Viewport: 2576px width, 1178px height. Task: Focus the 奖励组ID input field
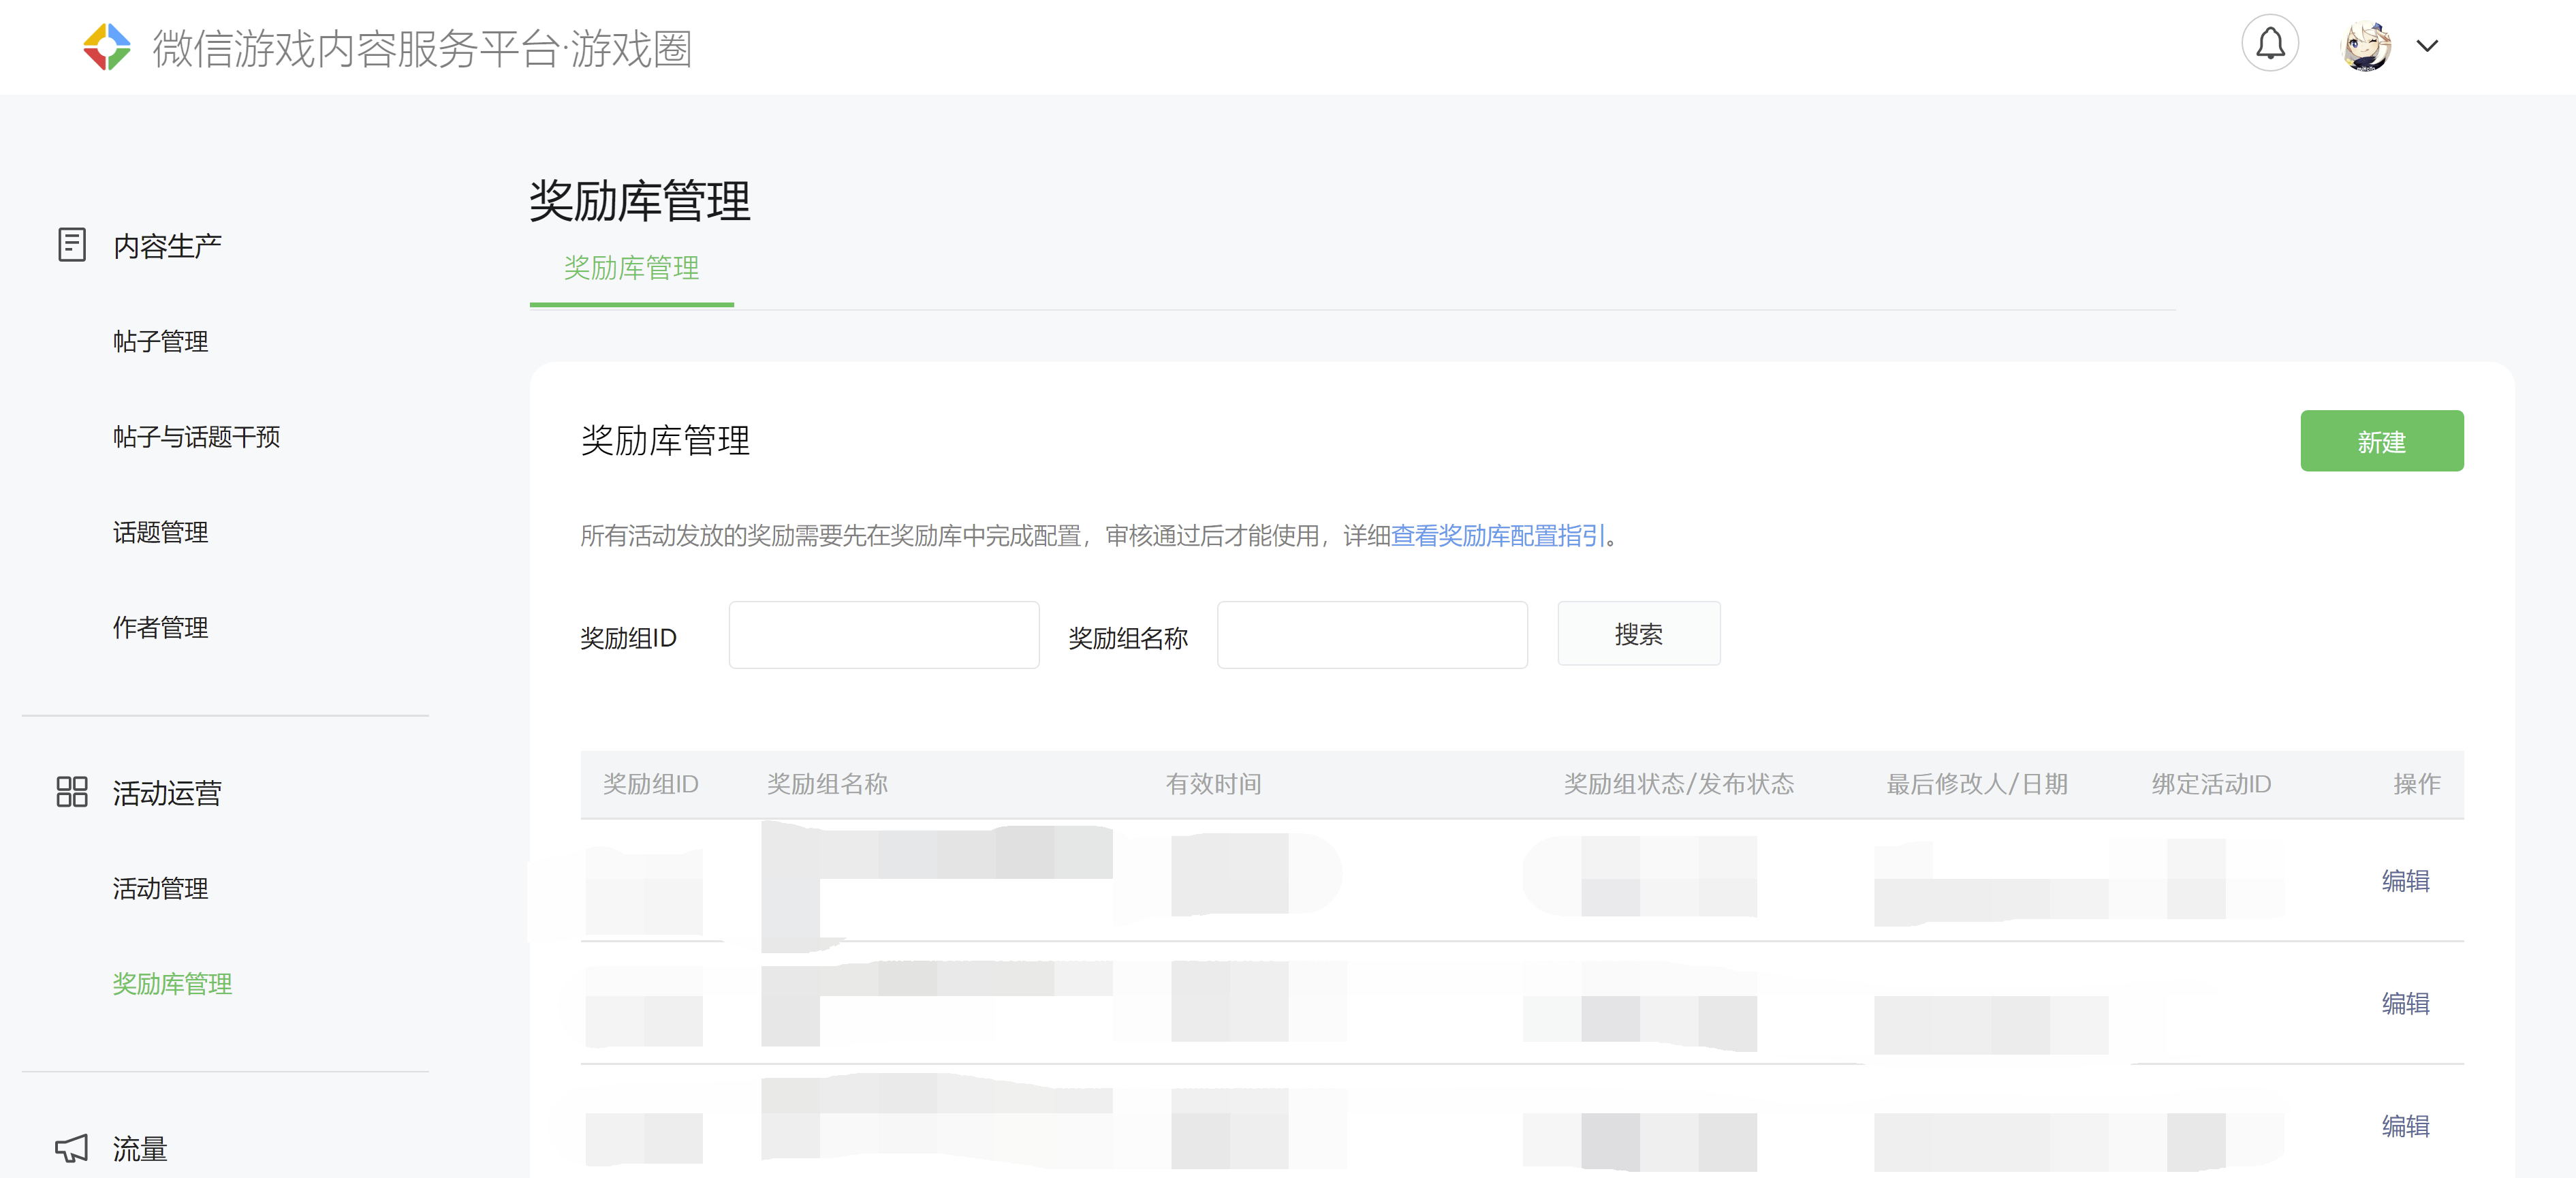[x=883, y=635]
